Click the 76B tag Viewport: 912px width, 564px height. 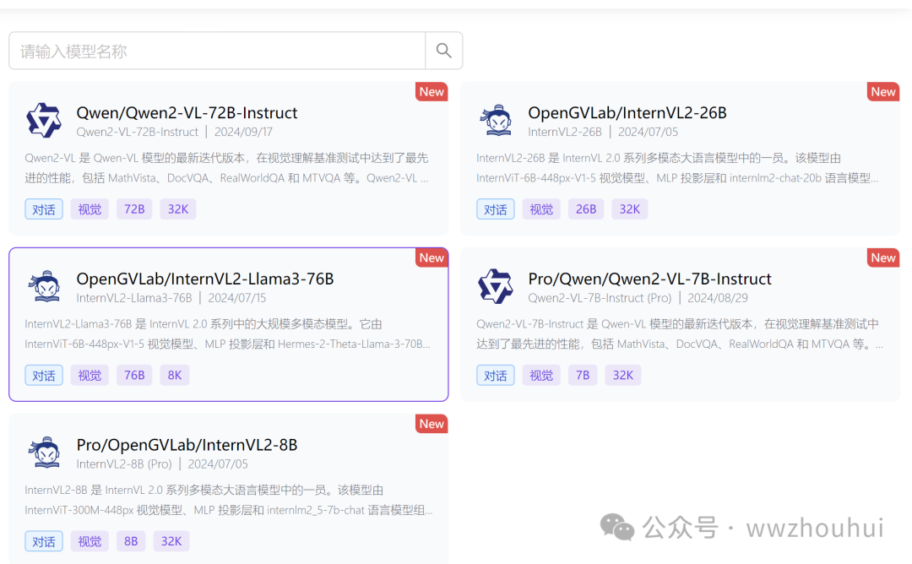coord(134,376)
